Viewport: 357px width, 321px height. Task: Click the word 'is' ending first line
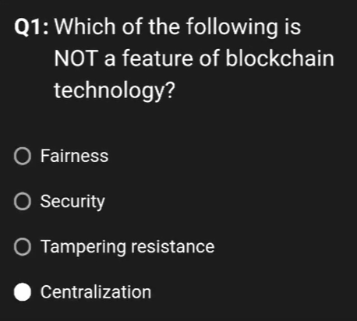click(x=293, y=26)
